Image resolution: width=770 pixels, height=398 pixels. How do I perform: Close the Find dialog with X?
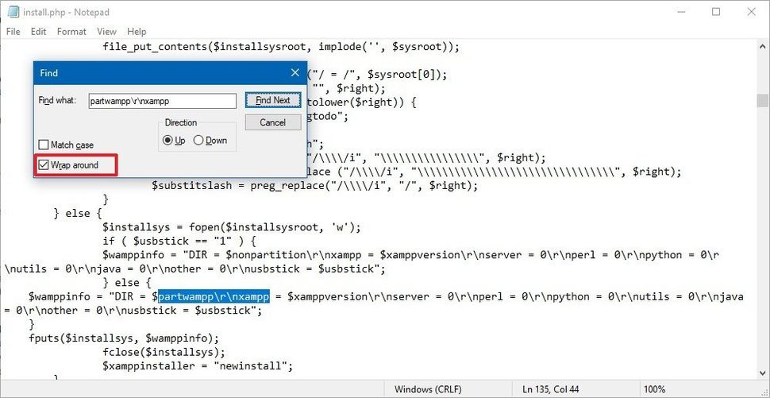pyautogui.click(x=295, y=73)
